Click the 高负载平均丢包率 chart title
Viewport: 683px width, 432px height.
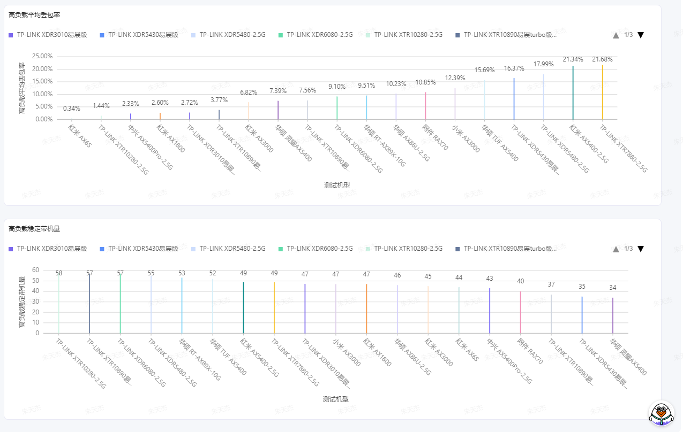(x=34, y=15)
